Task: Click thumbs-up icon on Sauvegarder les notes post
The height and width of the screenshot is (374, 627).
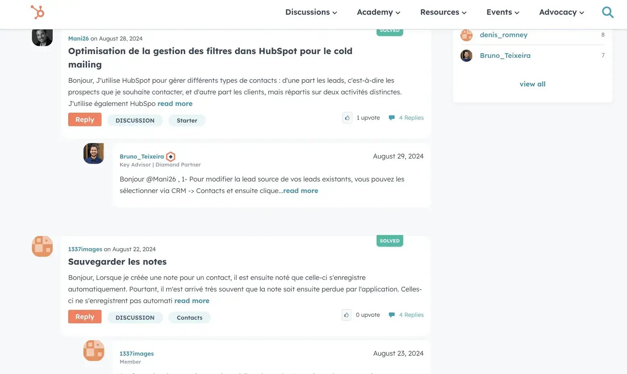Action: (347, 315)
